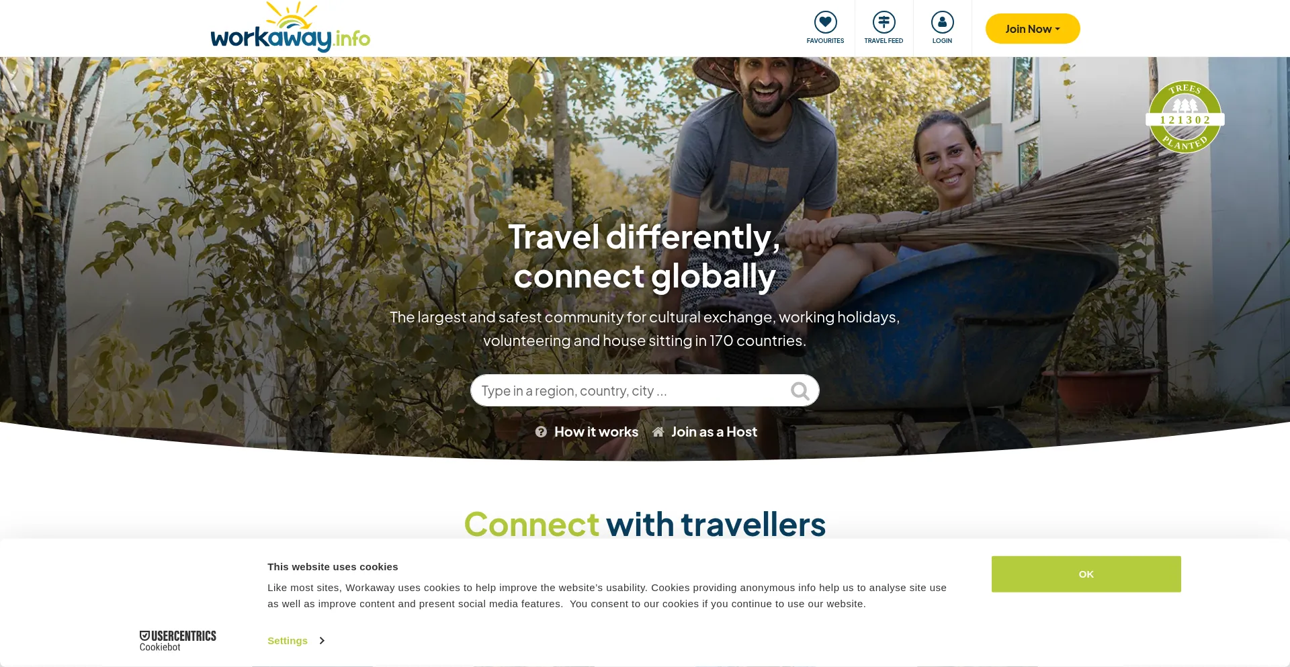Accept cookies with OK button
1290x667 pixels.
coord(1086,574)
